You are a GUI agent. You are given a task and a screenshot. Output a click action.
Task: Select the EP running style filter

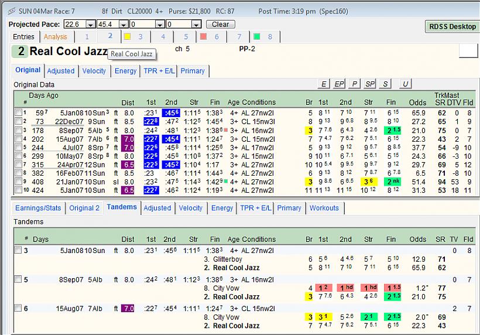339,84
